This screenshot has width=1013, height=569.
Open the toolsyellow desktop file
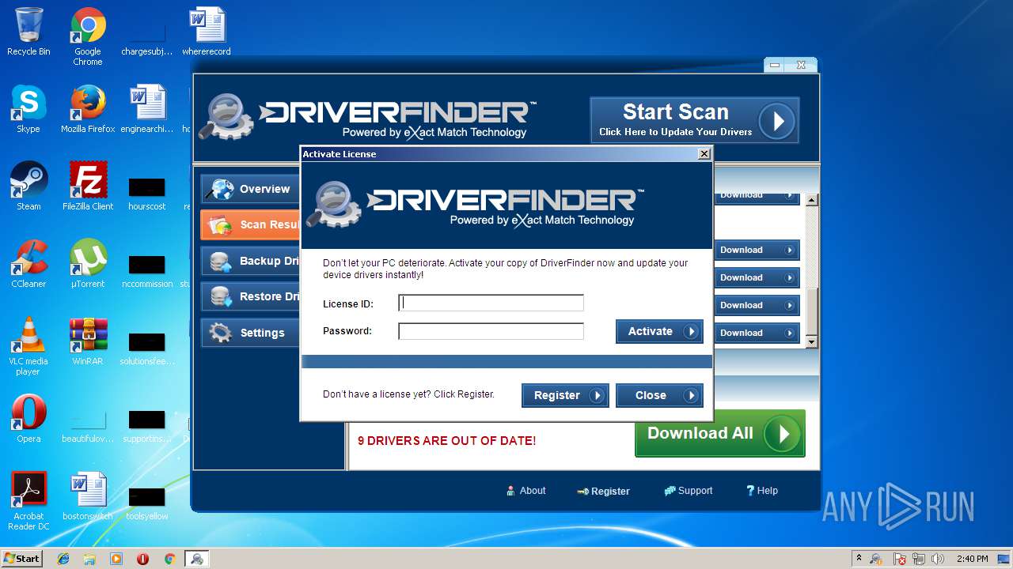point(147,503)
